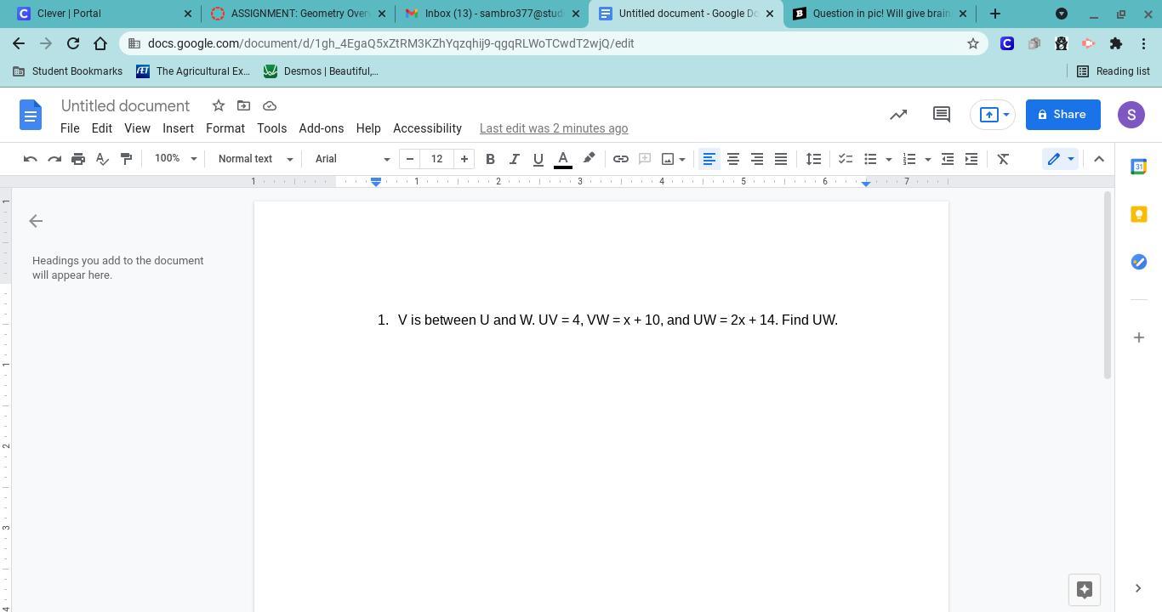
Task: Click the Clear formatting icon
Action: (x=1003, y=159)
